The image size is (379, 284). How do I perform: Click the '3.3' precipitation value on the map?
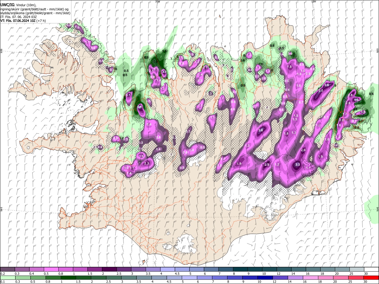(x=298, y=164)
